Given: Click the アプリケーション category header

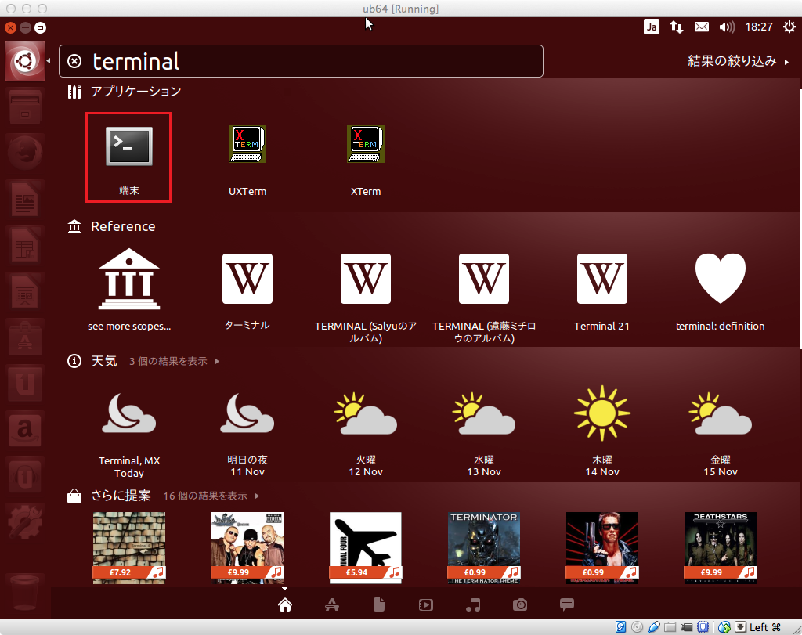Looking at the screenshot, I should (x=125, y=92).
